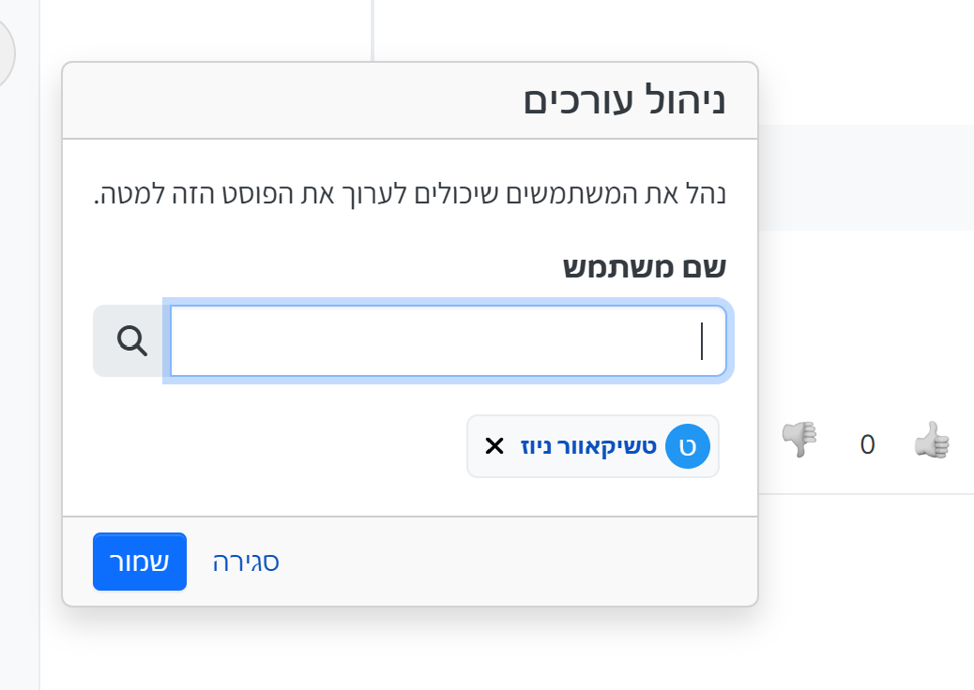This screenshot has height=690, width=974.
Task: Click the grey banner strip behind the dialog
Action: (863, 177)
